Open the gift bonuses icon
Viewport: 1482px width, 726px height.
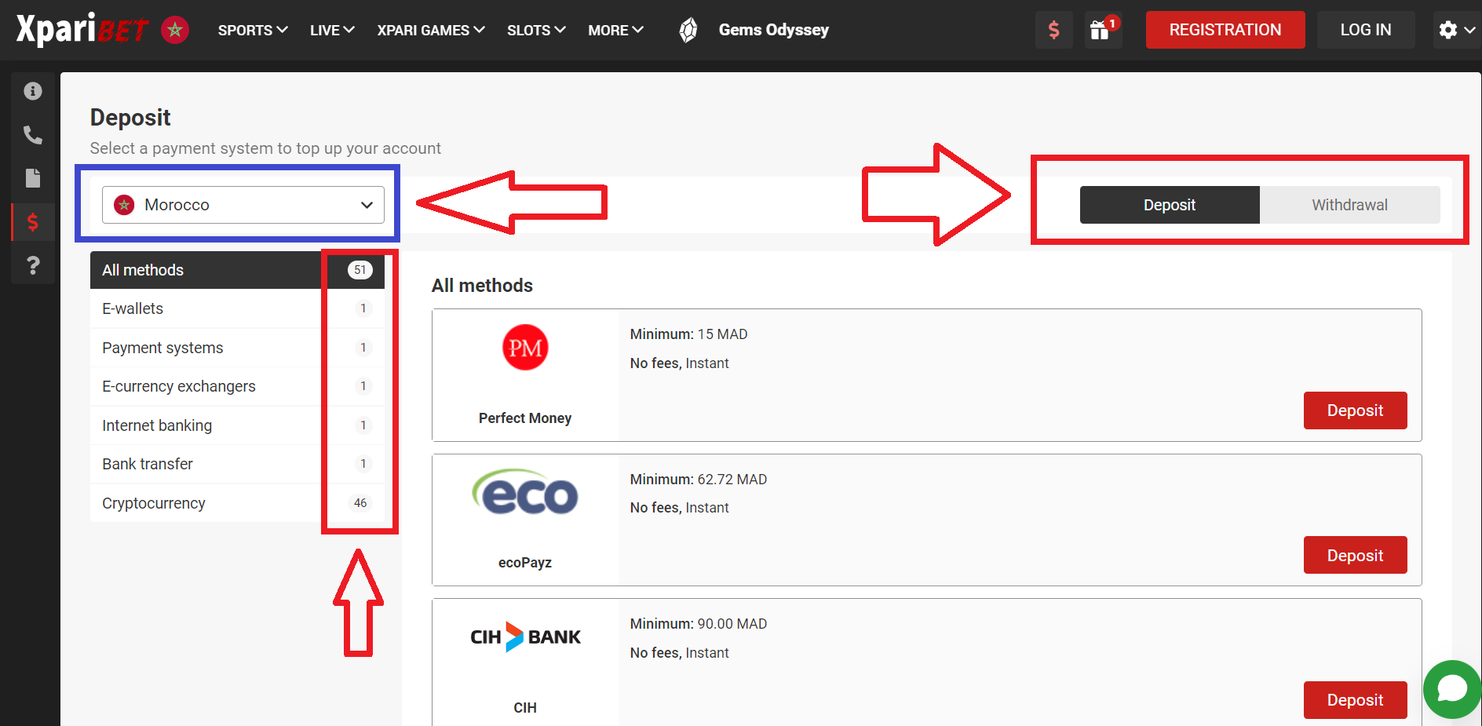[x=1102, y=30]
